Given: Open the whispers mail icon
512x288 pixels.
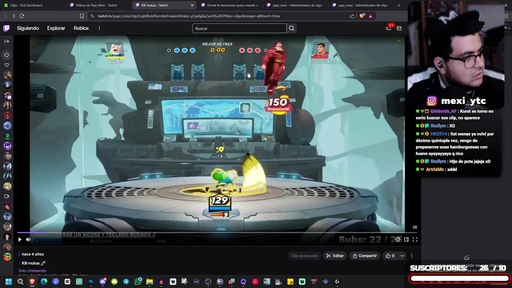Looking at the screenshot, I should click(x=399, y=28).
